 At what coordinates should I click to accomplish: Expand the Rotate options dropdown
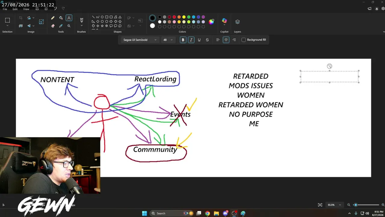click(33, 18)
